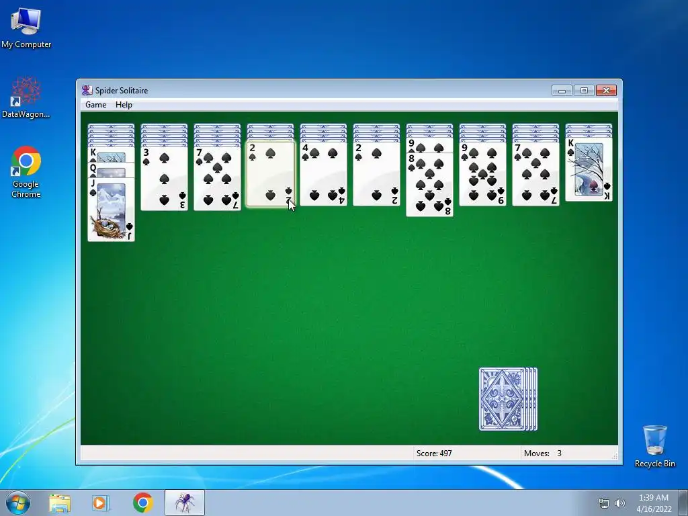Click the Spider Solitaire taskbar button
The height and width of the screenshot is (516, 688).
tap(185, 503)
